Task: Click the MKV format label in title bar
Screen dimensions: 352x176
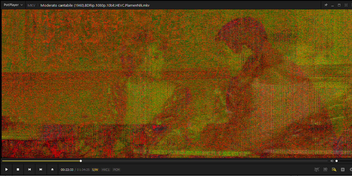Action: click(x=31, y=5)
